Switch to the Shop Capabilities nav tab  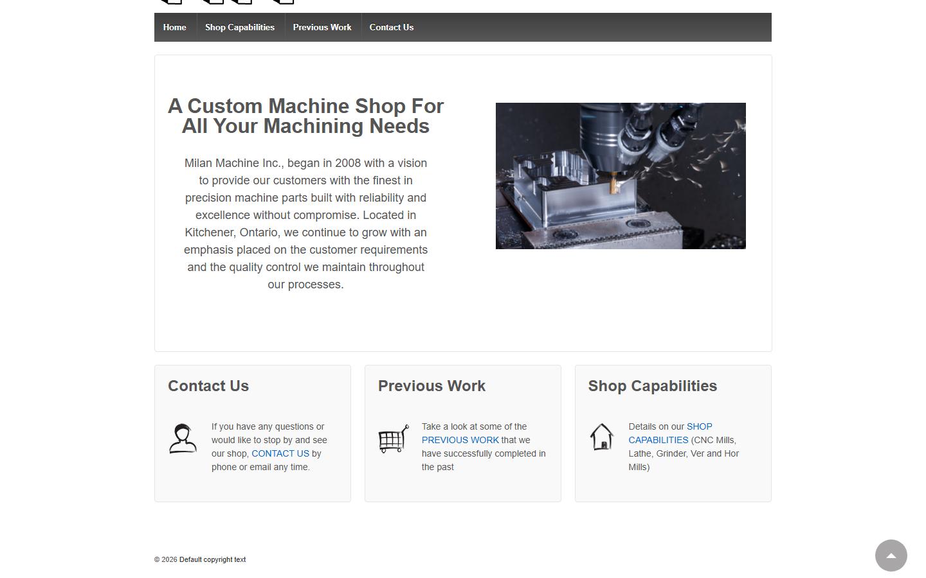coord(240,27)
